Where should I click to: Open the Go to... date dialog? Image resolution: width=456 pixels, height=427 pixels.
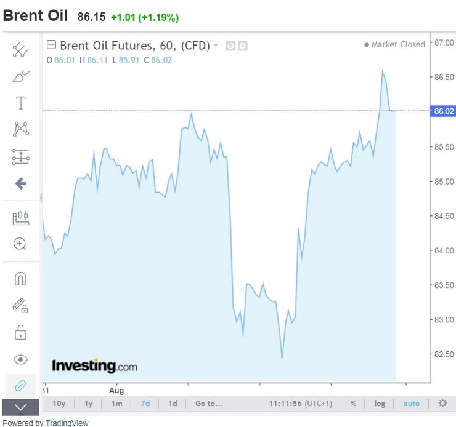[209, 404]
